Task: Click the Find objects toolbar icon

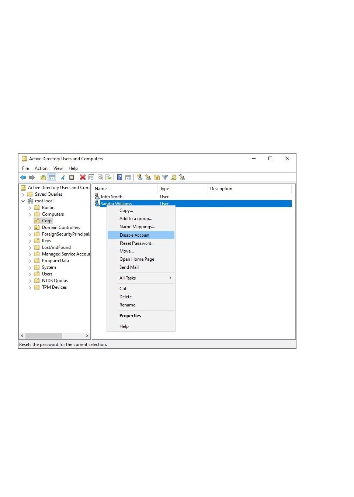Action: pyautogui.click(x=174, y=178)
